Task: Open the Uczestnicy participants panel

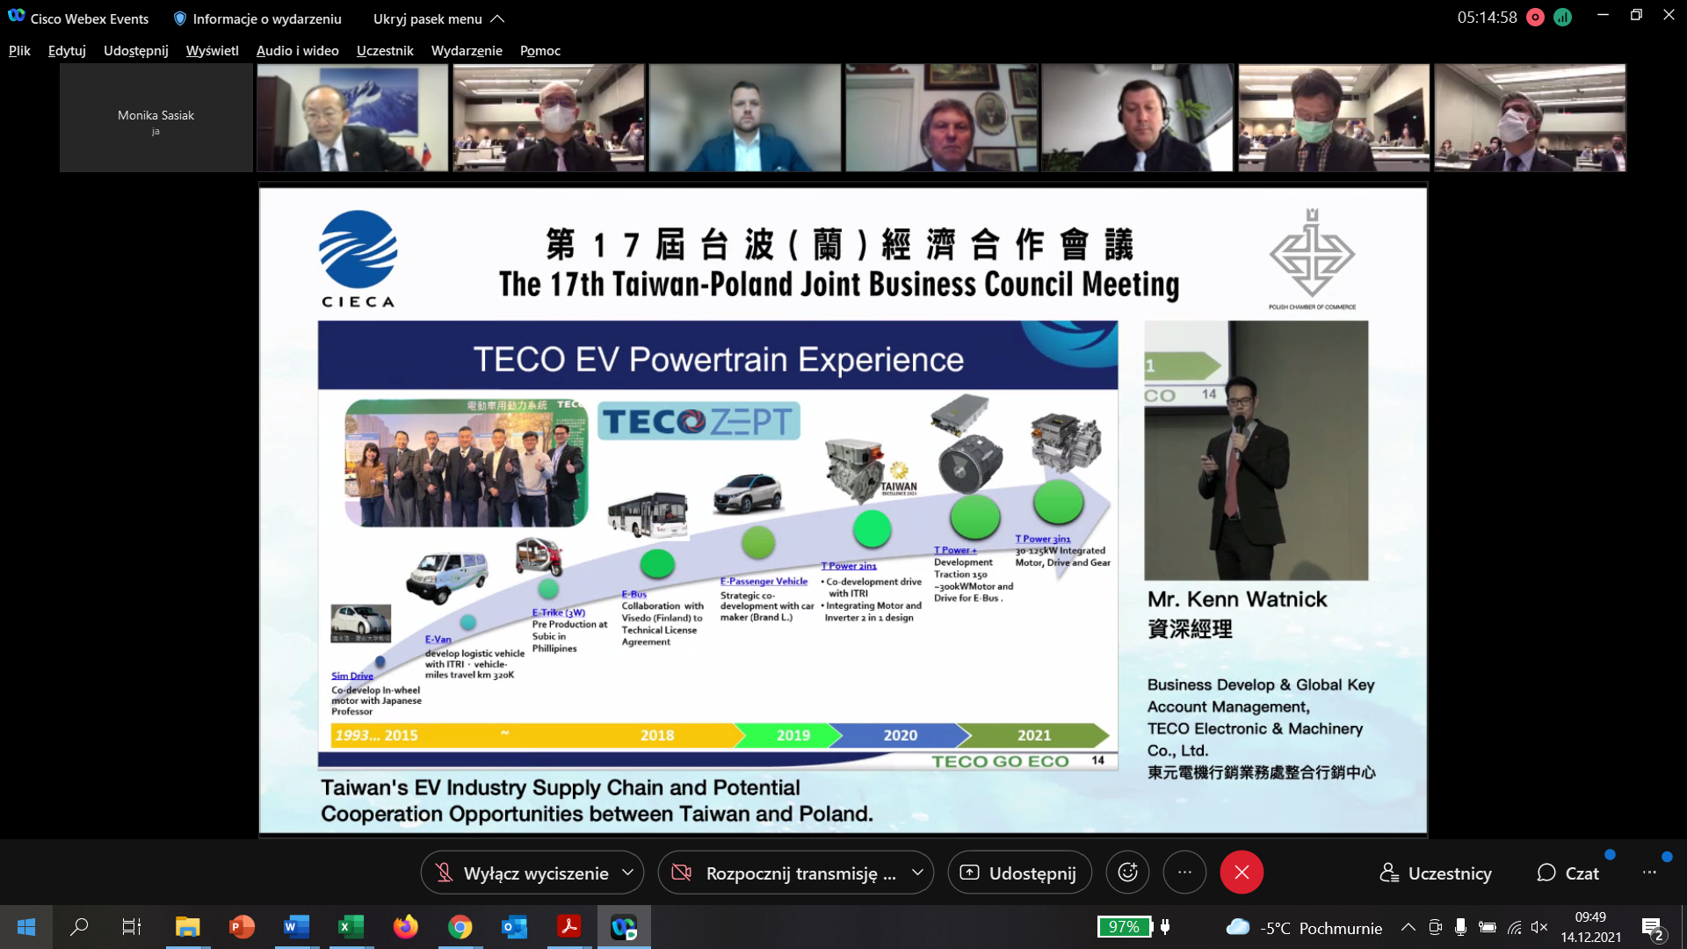Action: point(1436,873)
